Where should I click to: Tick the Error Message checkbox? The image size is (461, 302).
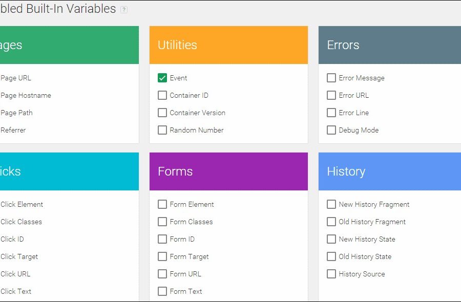coord(331,78)
